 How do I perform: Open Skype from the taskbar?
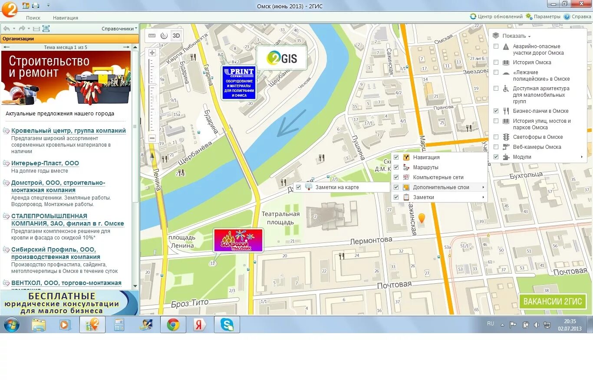227,324
